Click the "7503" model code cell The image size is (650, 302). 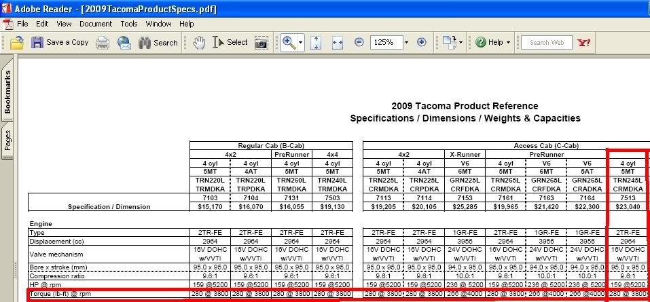(x=332, y=197)
